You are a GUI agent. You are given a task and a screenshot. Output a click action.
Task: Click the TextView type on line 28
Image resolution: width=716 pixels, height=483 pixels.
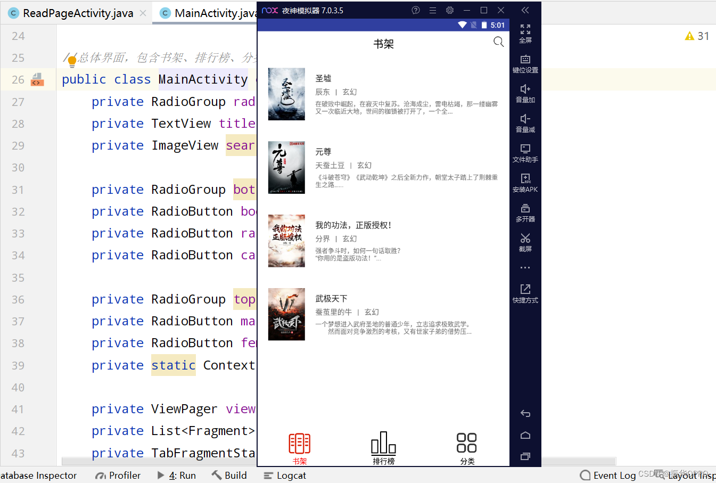click(181, 124)
